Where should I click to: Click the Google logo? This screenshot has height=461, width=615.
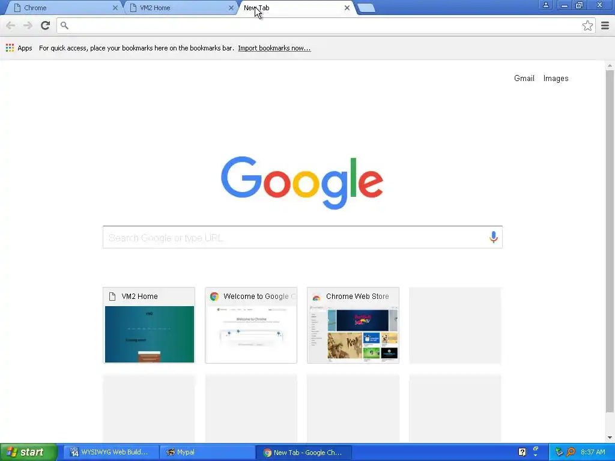point(301,182)
